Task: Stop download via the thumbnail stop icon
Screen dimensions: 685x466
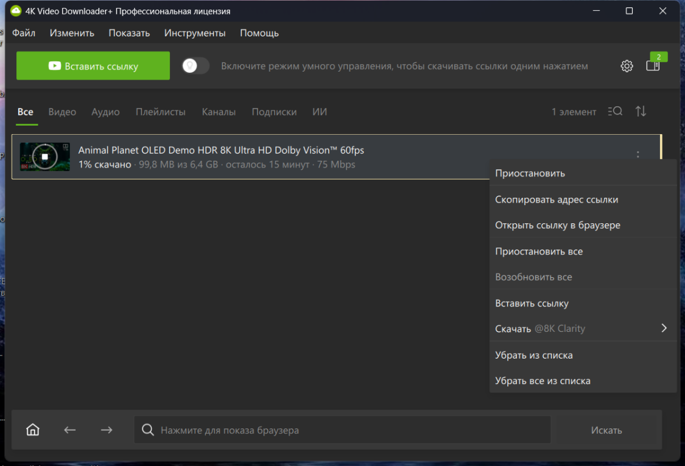Action: 44,157
